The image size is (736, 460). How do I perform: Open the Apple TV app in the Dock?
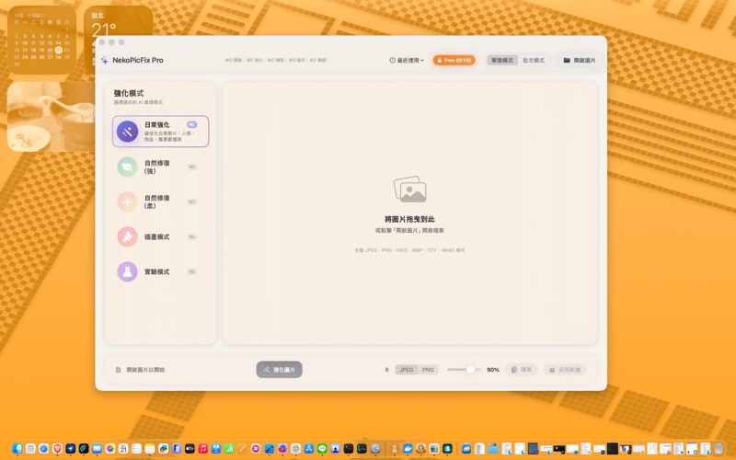coord(190,448)
